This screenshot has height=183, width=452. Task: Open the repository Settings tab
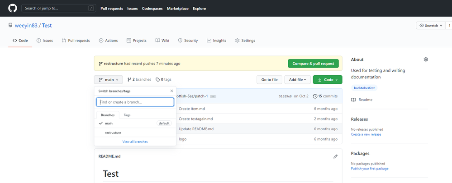(245, 41)
